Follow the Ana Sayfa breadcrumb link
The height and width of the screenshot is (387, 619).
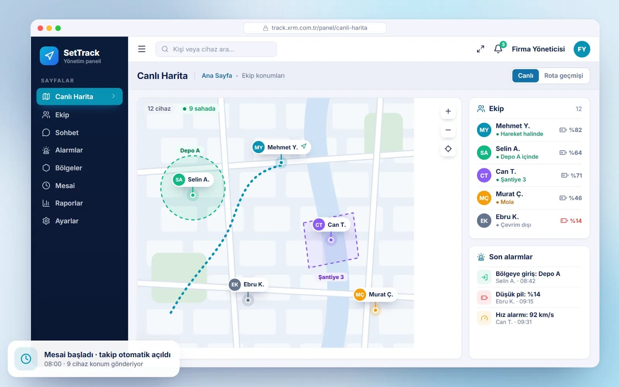click(217, 75)
